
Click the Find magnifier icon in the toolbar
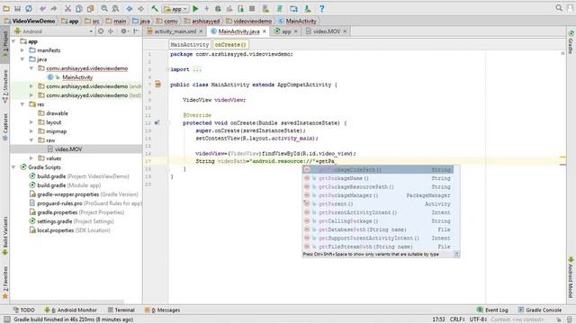[104, 8]
